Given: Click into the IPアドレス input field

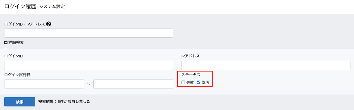Looking at the screenshot, I should (x=266, y=65).
